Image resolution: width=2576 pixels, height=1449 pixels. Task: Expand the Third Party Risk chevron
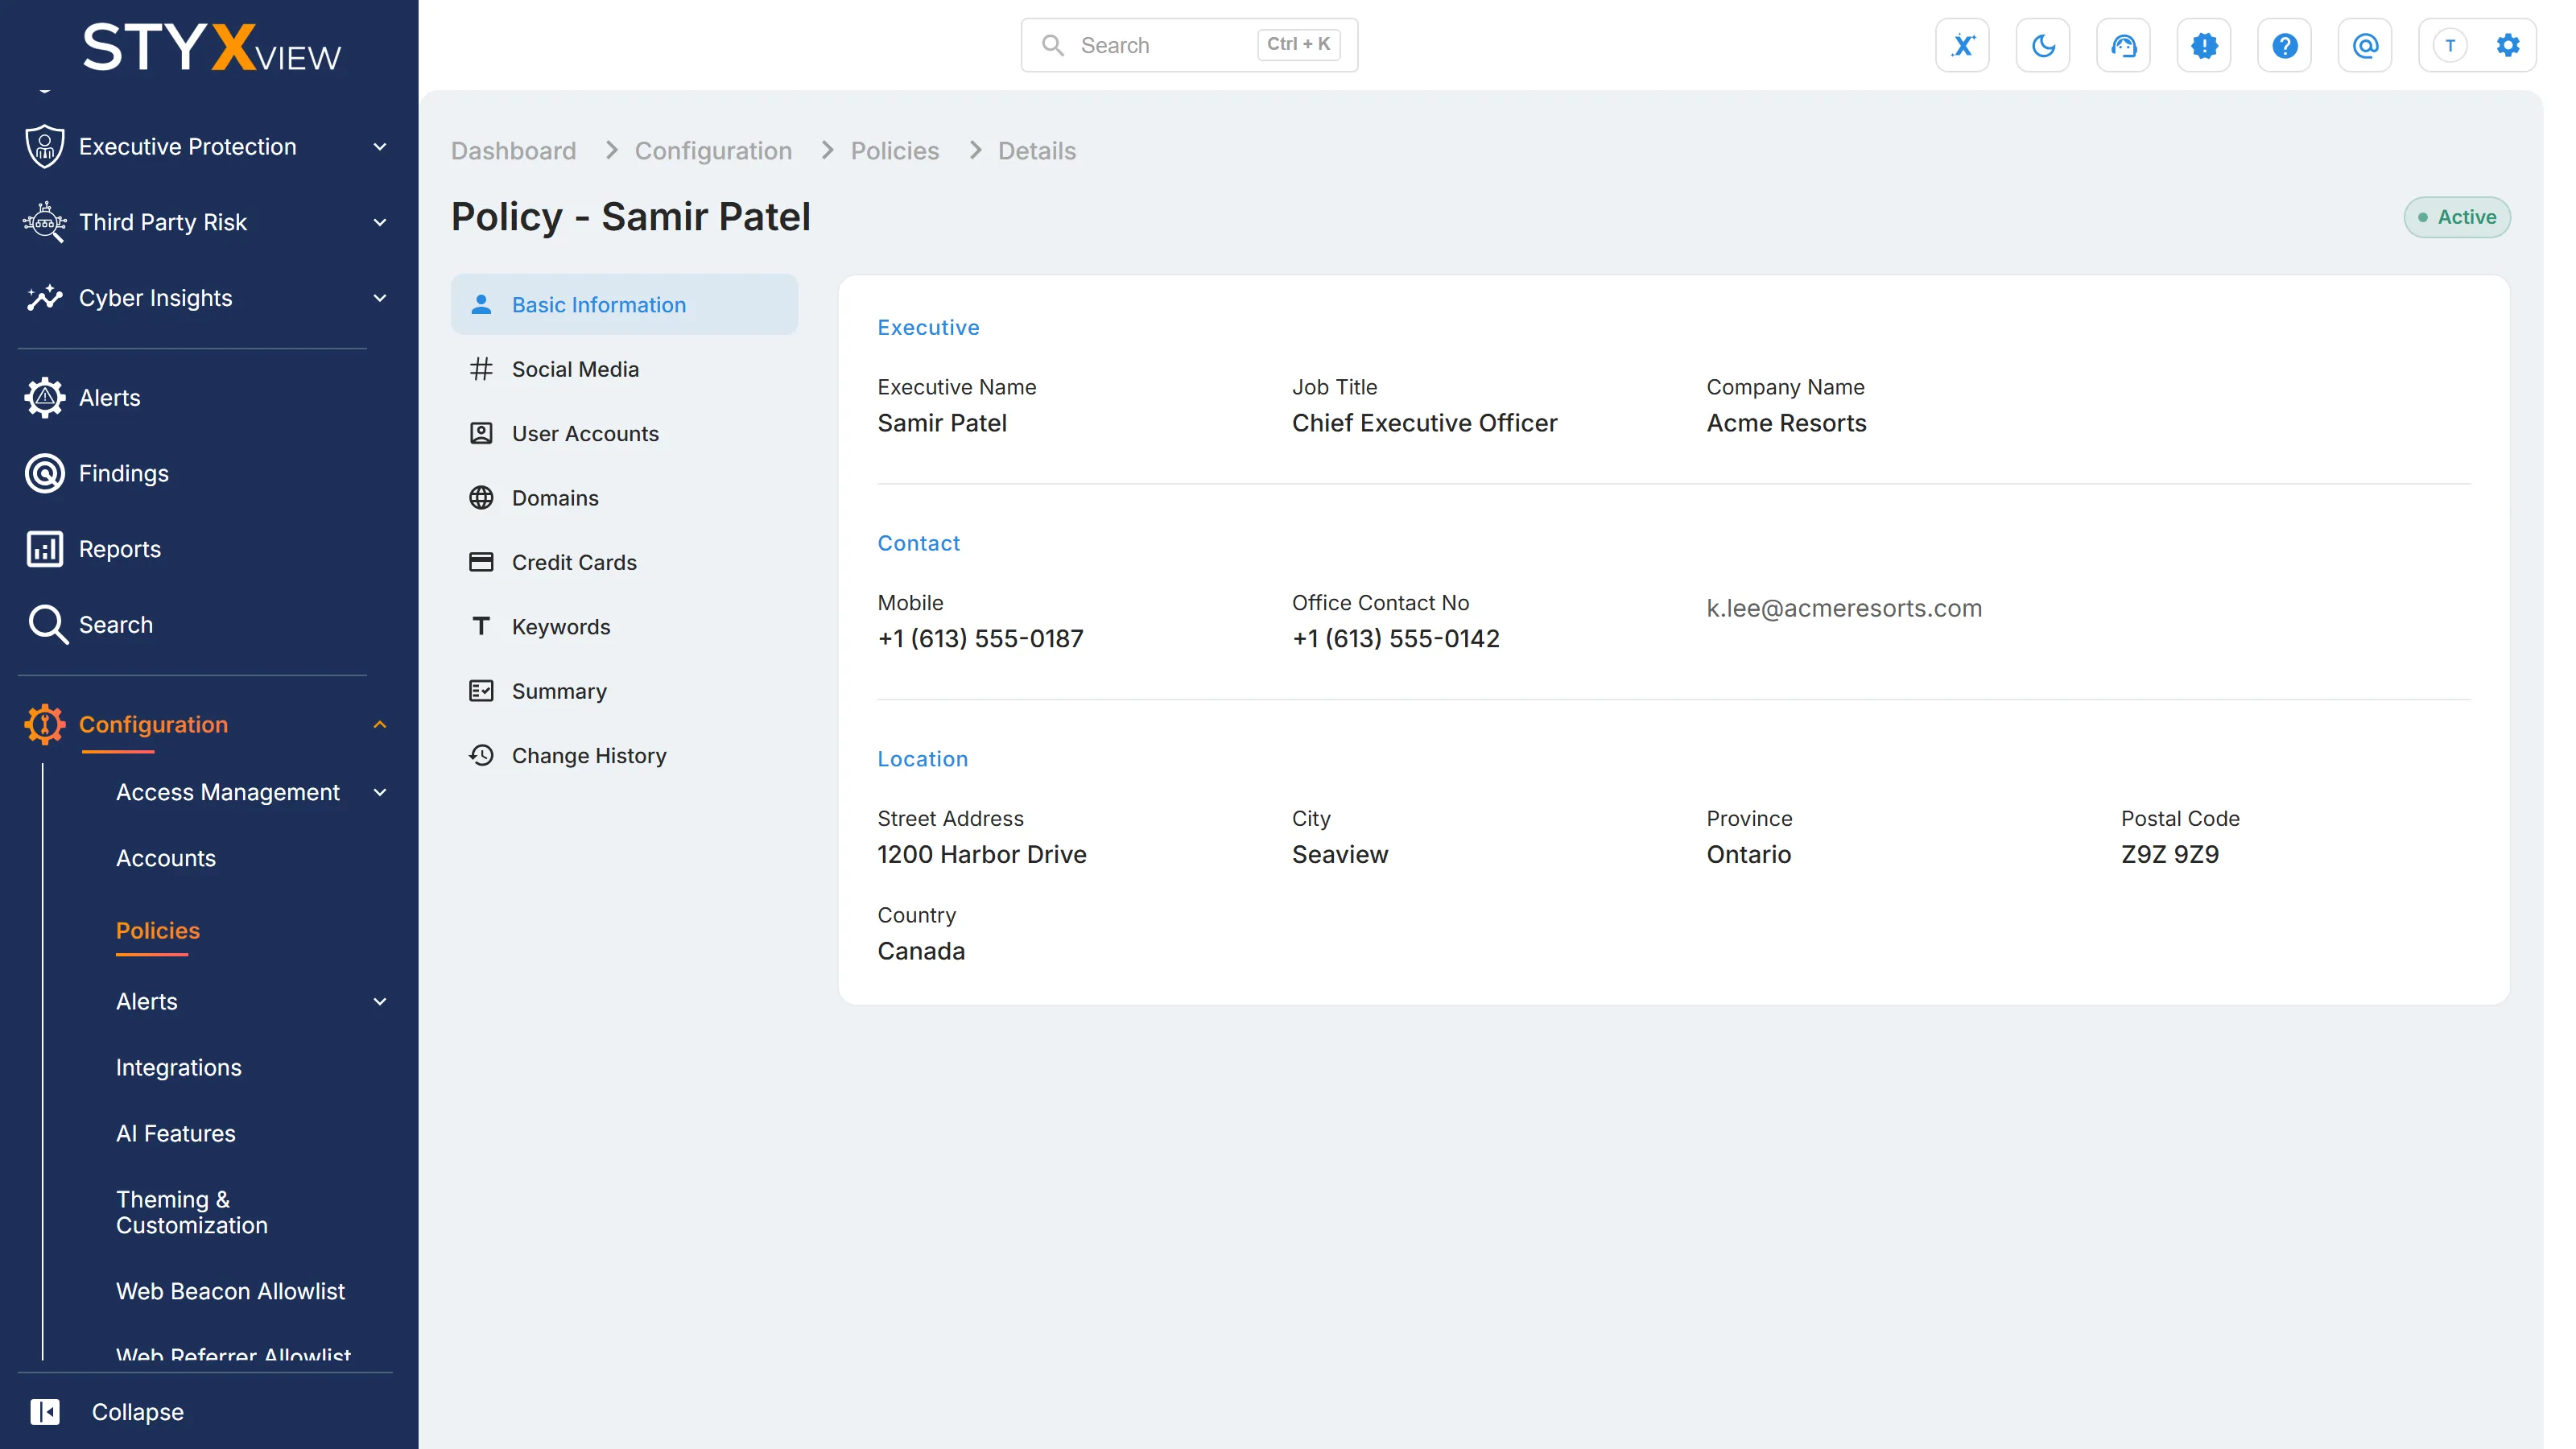point(380,222)
